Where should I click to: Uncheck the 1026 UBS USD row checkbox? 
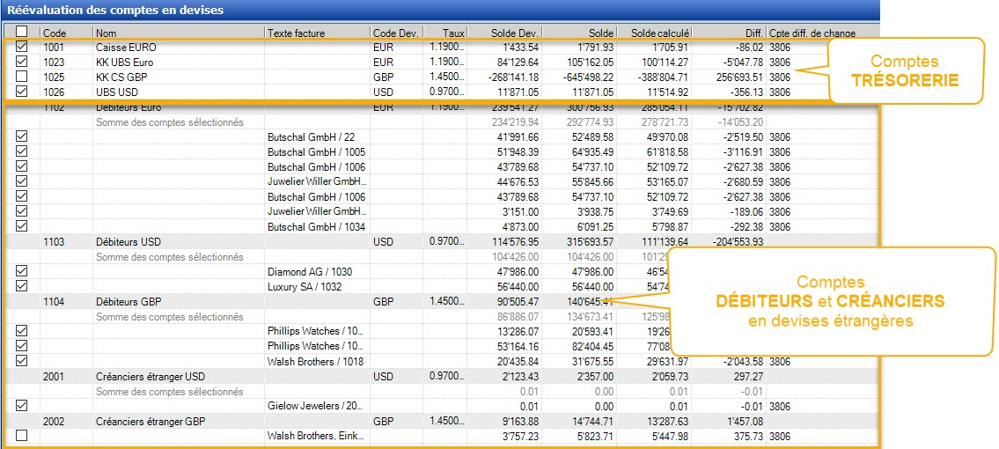[22, 92]
